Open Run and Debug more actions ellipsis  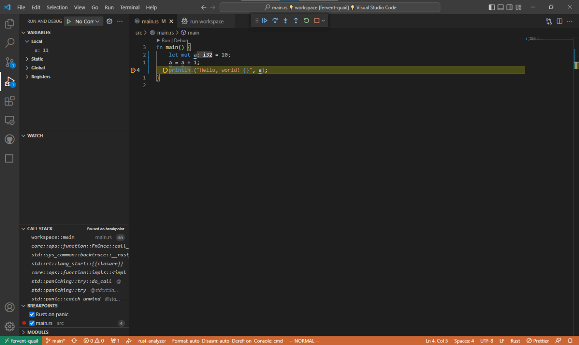[120, 21]
